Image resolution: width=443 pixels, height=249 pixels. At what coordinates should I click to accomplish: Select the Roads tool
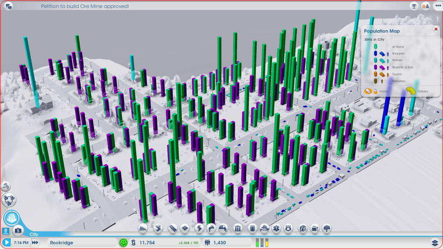tap(173, 228)
